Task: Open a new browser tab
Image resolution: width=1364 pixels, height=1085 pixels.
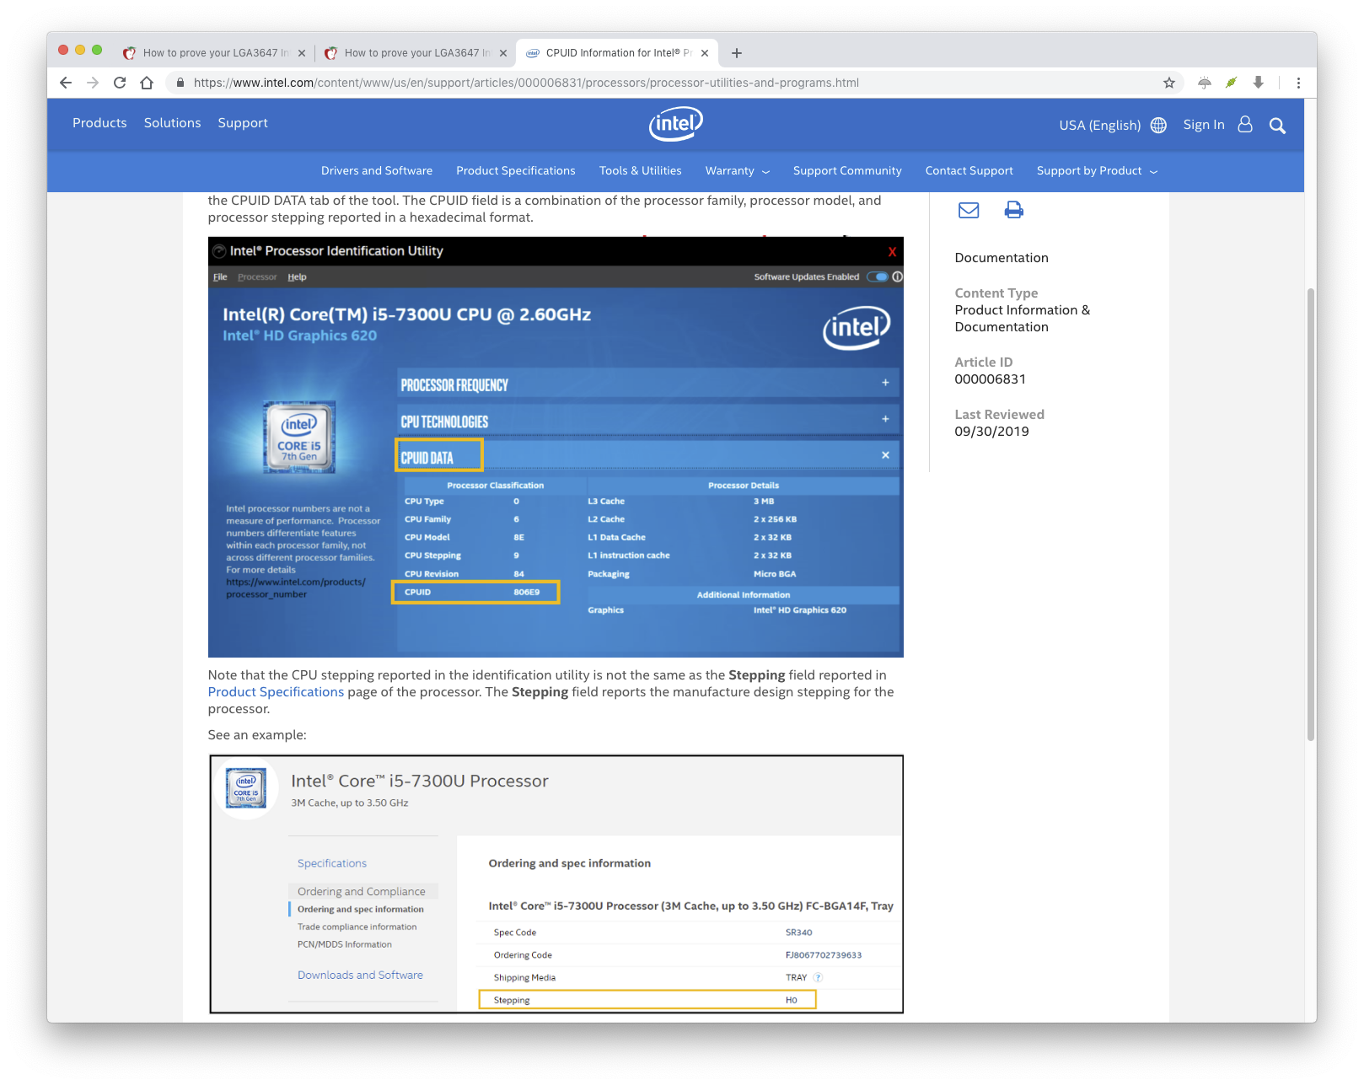Action: tap(737, 53)
